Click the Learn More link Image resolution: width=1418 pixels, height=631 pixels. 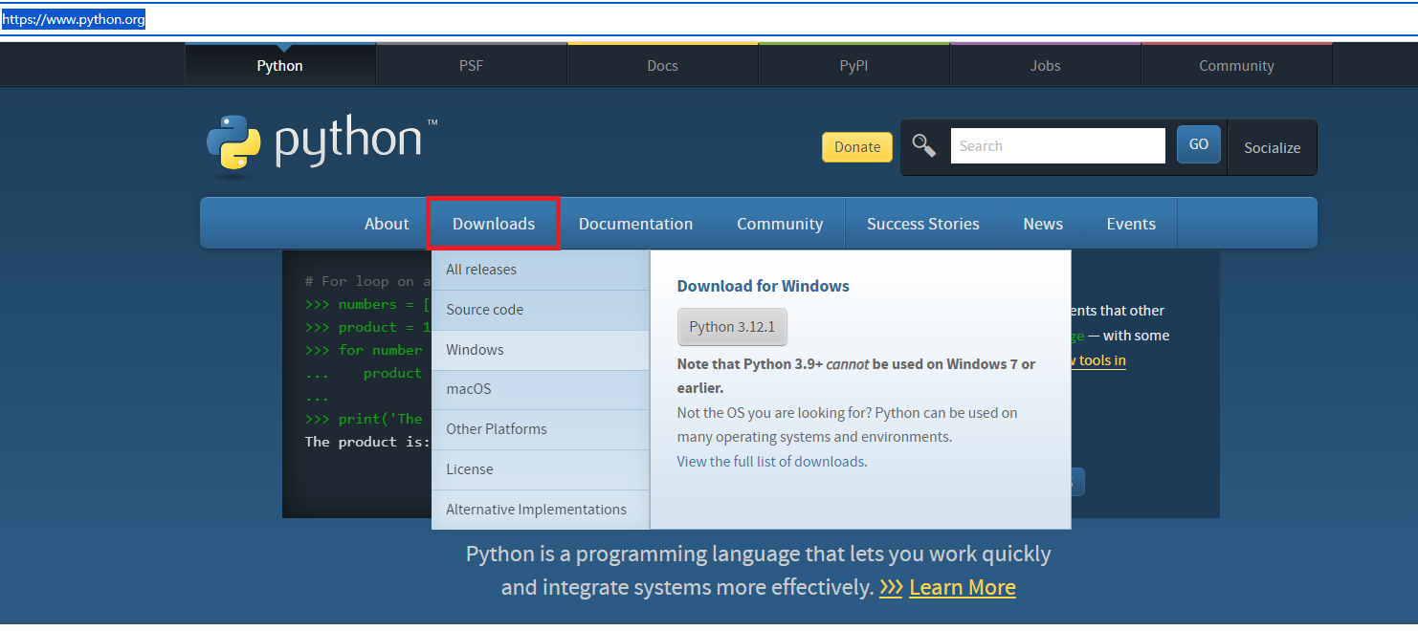[963, 587]
